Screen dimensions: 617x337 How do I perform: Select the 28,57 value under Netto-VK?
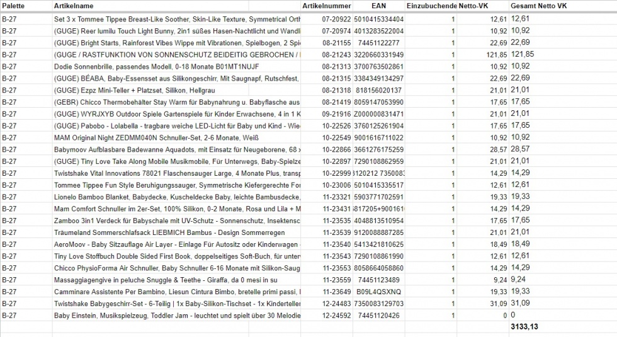pyautogui.click(x=499, y=150)
